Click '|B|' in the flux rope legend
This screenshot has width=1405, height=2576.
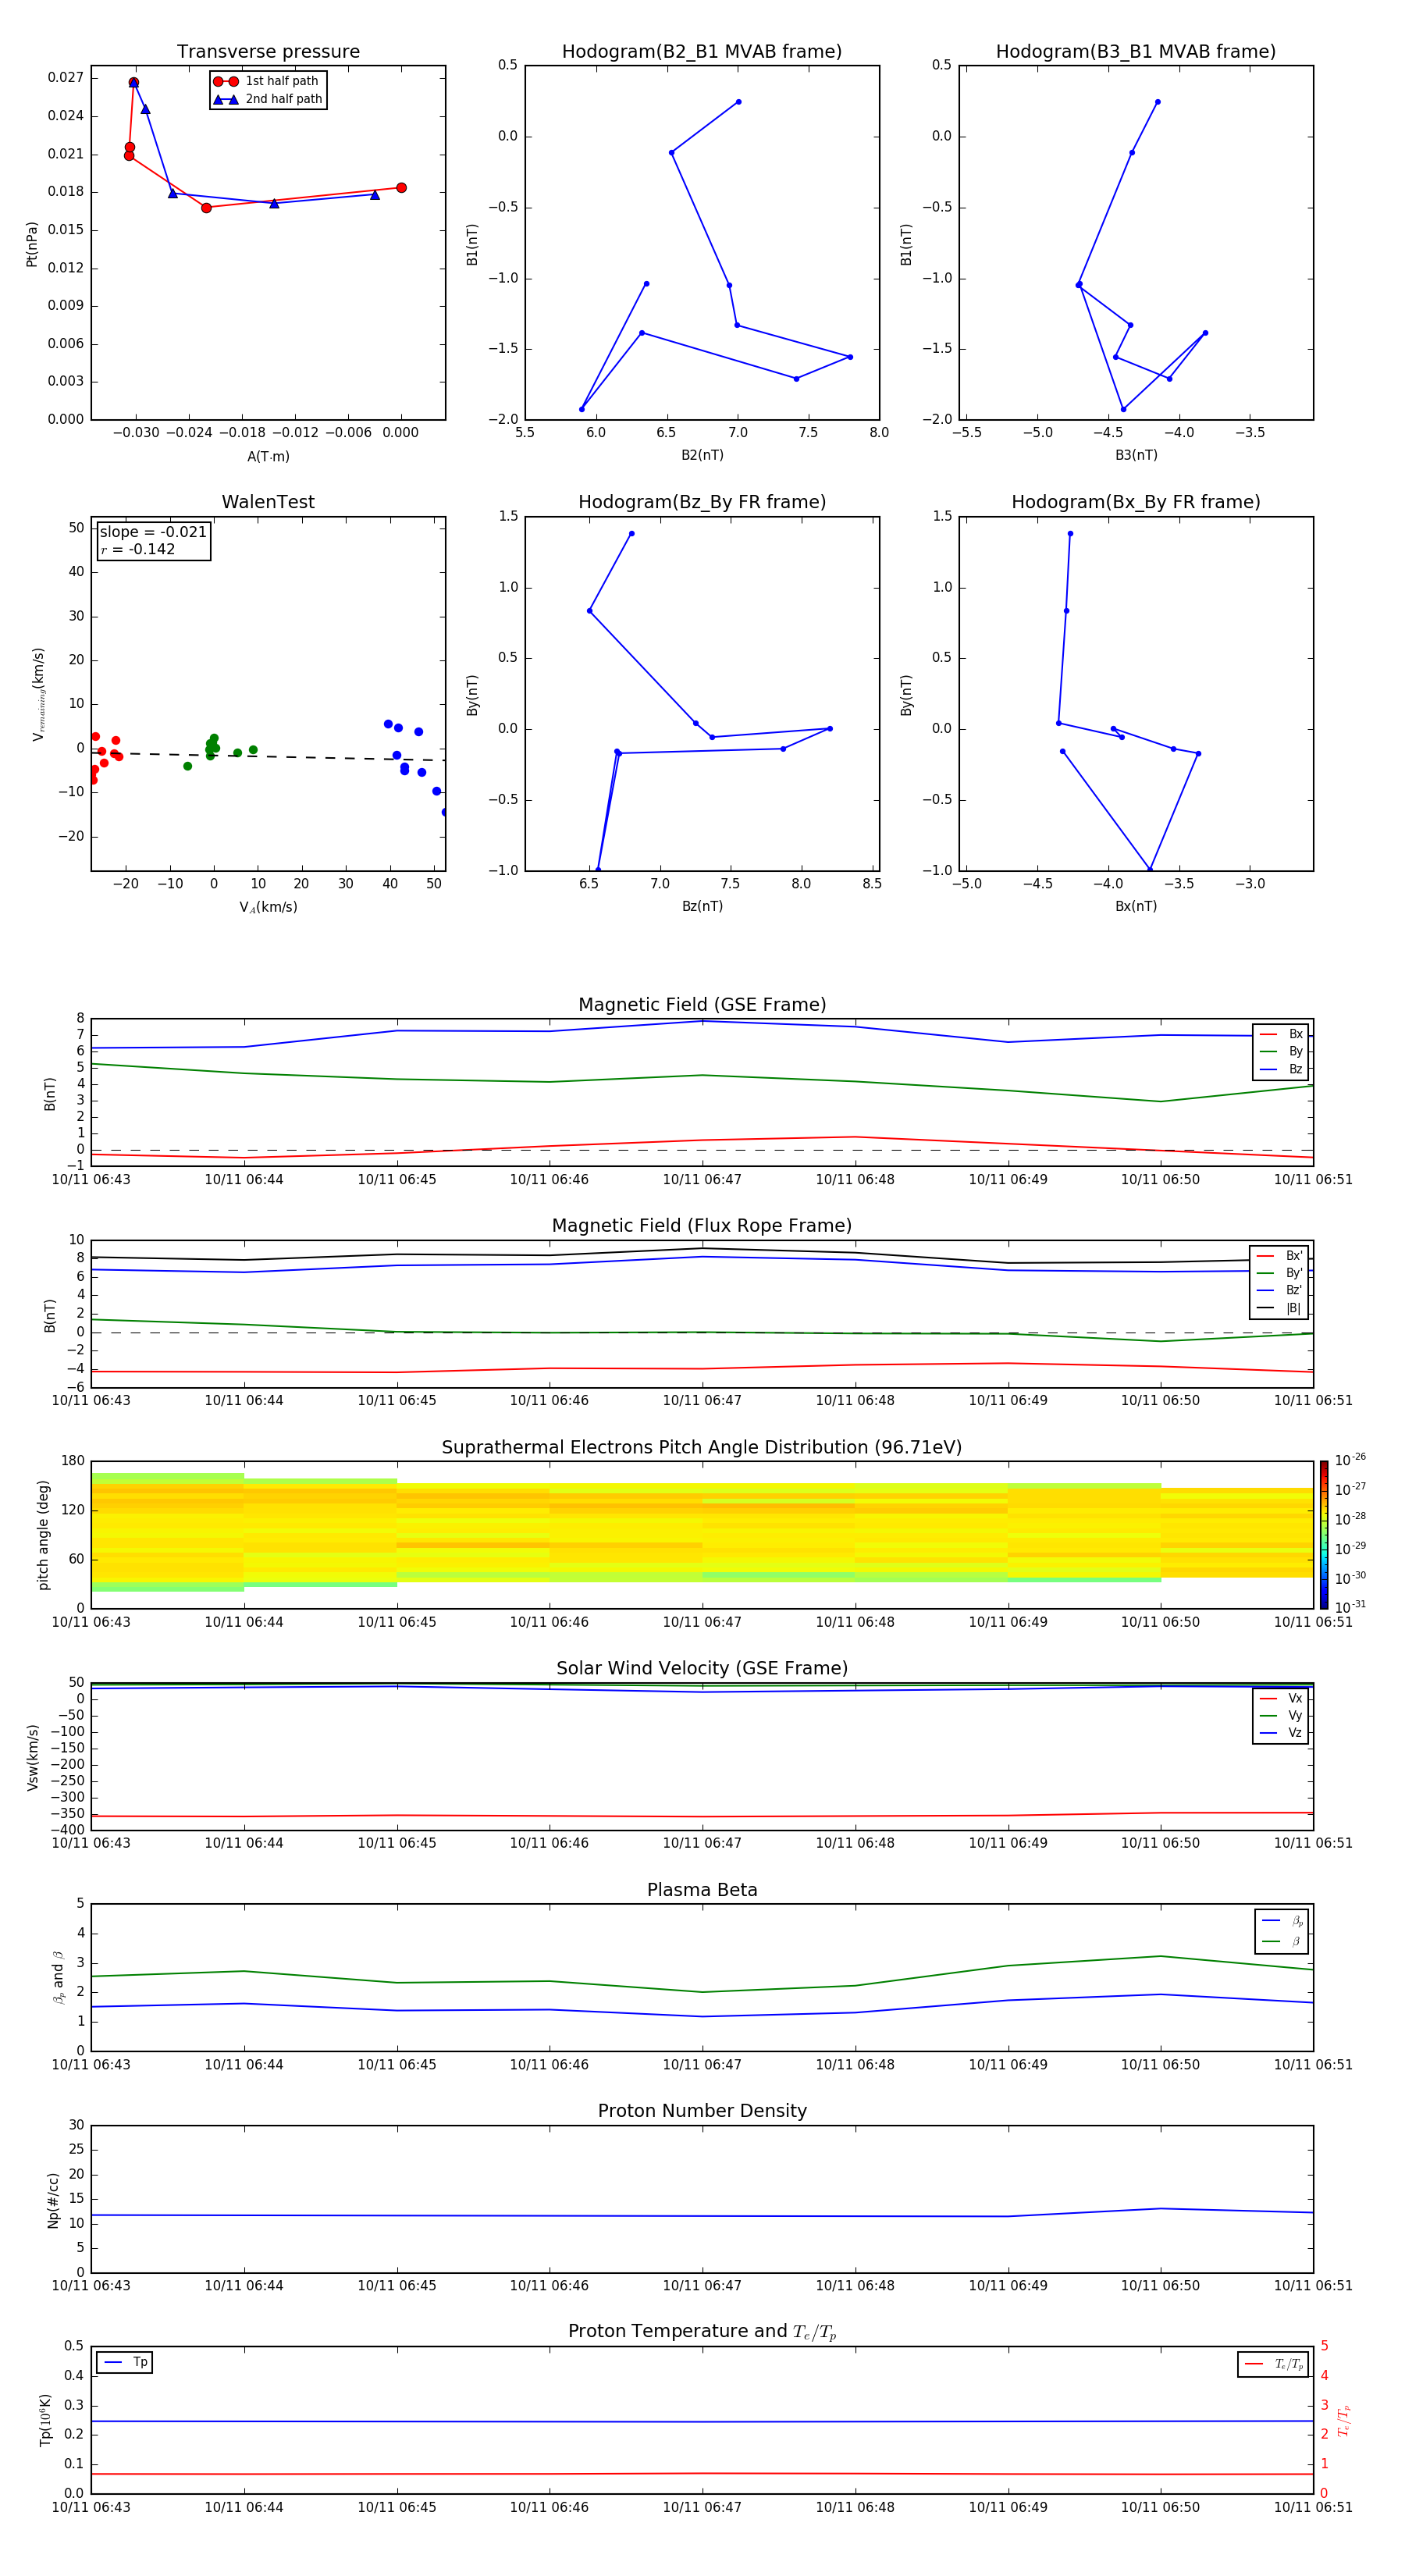click(x=1293, y=1308)
